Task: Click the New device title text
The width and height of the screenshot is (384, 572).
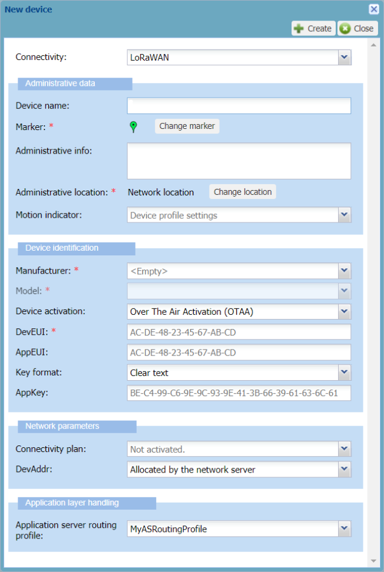Action: (28, 9)
